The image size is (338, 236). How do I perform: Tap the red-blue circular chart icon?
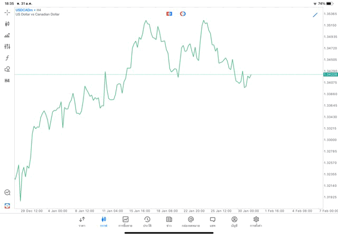(x=183, y=14)
